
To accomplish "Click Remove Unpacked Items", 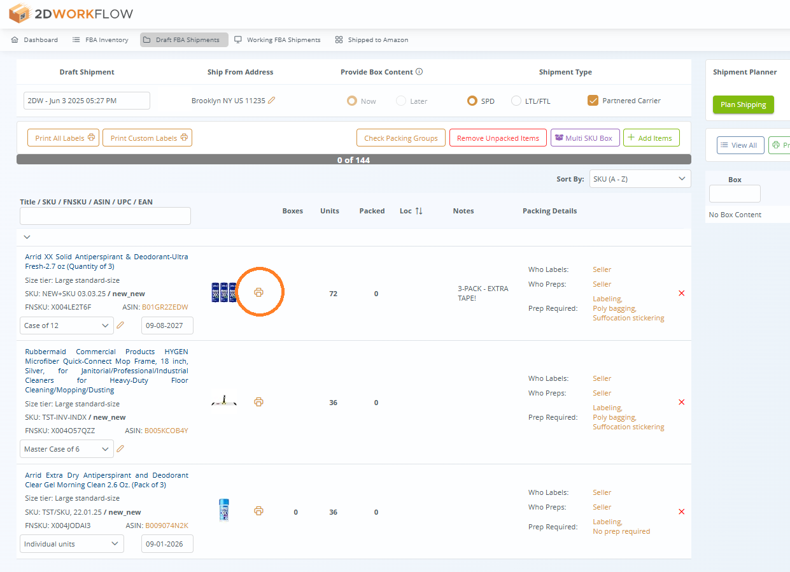I will 498,138.
